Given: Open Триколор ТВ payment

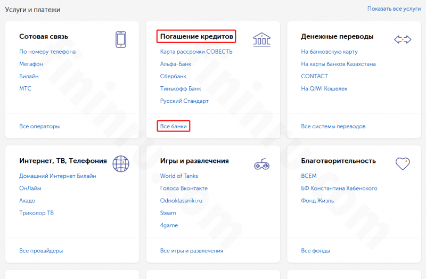Looking at the screenshot, I should click(x=36, y=213).
